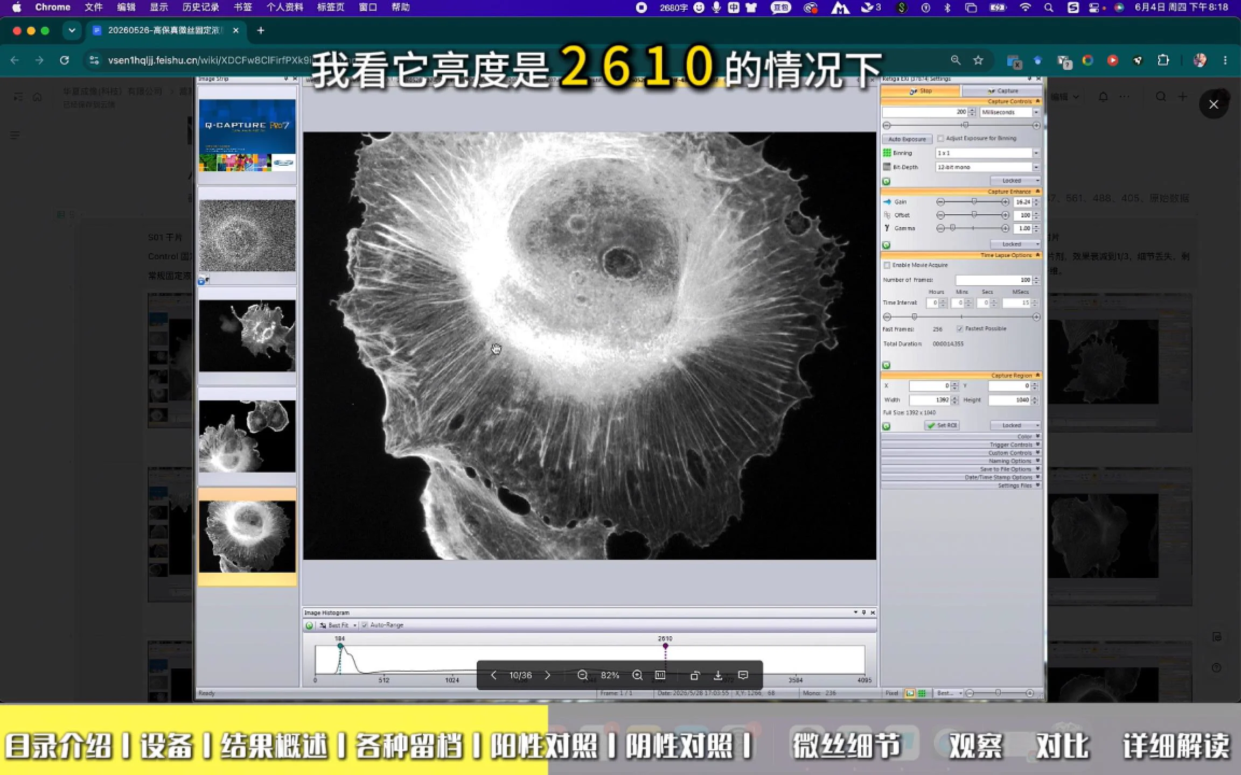The height and width of the screenshot is (775, 1241).
Task: Open a new Chrome tab
Action: pyautogui.click(x=261, y=31)
